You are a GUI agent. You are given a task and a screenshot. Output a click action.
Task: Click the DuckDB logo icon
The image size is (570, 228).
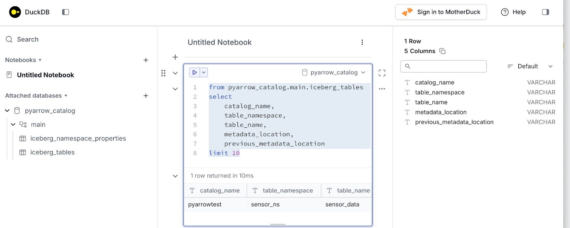[15, 12]
